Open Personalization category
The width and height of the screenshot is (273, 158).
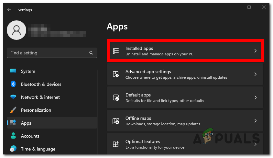pos(52,110)
